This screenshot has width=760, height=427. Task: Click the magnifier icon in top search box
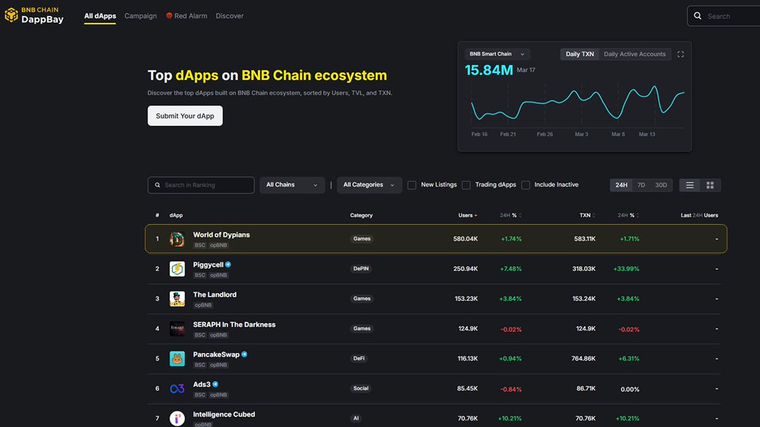click(697, 16)
